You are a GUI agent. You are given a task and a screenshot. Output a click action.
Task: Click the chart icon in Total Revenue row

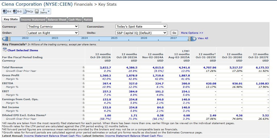[x=83, y=67]
